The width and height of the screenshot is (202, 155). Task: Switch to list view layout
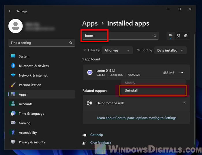(x=171, y=36)
